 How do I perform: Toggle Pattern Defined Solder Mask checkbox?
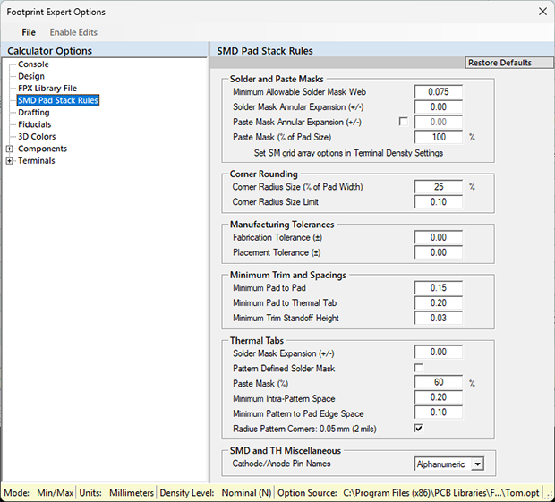[x=418, y=368]
